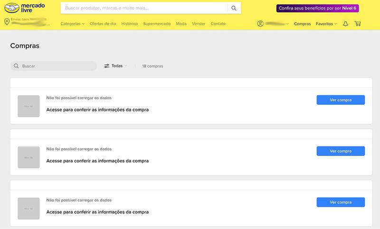
Task: Open Vender menu item
Action: click(x=199, y=24)
